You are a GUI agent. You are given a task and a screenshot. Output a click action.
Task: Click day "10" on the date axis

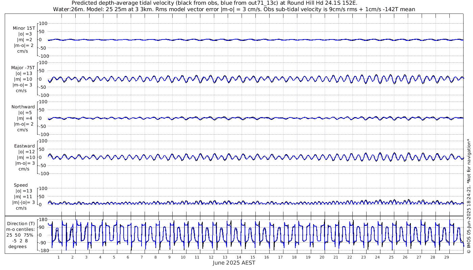(183, 257)
